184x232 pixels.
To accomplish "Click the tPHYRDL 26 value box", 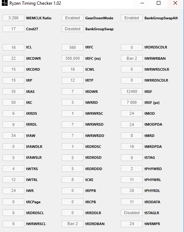I will pyautogui.click(x=132, y=190).
